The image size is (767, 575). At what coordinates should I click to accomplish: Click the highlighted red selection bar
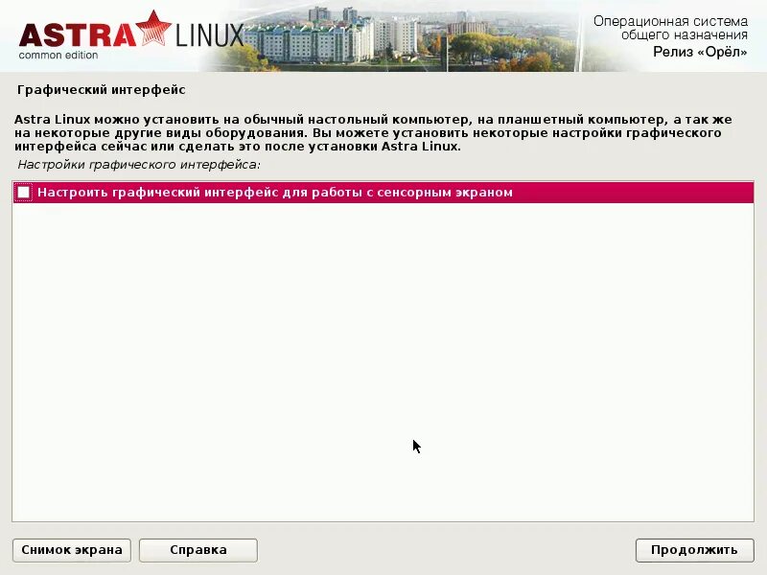coord(383,192)
